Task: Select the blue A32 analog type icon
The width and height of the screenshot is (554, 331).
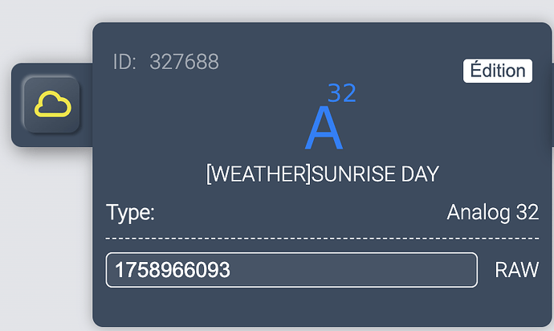Action: tap(330, 116)
